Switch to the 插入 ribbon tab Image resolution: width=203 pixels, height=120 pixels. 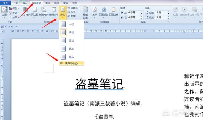pyautogui.click(x=25, y=3)
